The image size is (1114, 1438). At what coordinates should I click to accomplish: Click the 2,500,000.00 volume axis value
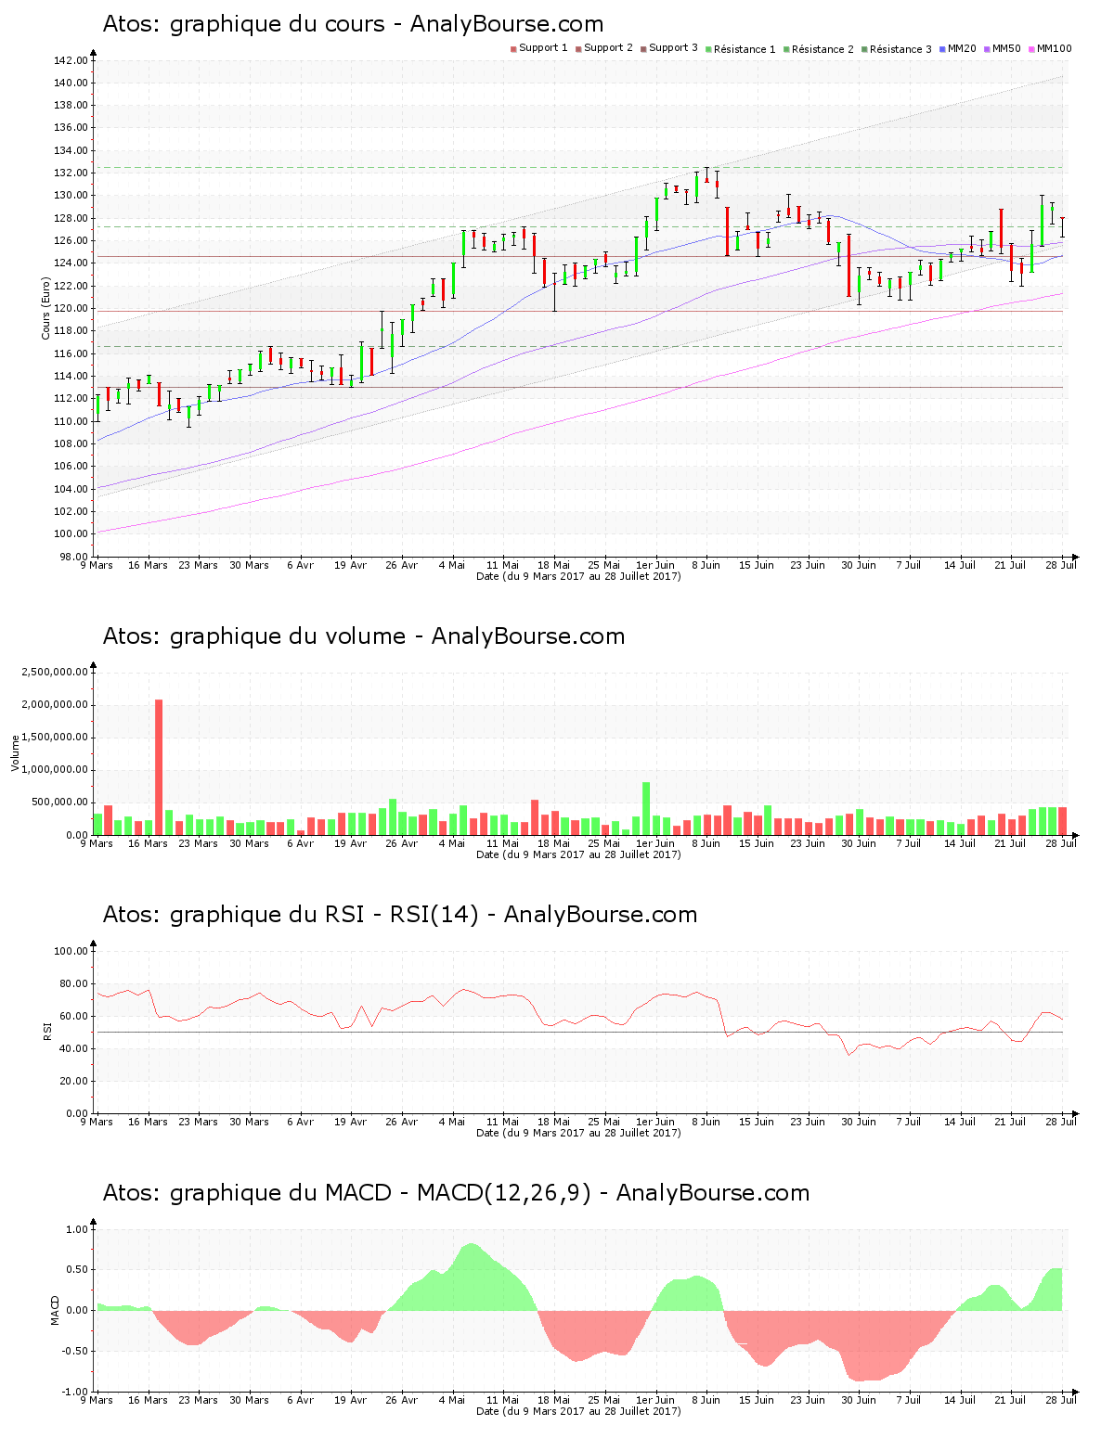55,672
